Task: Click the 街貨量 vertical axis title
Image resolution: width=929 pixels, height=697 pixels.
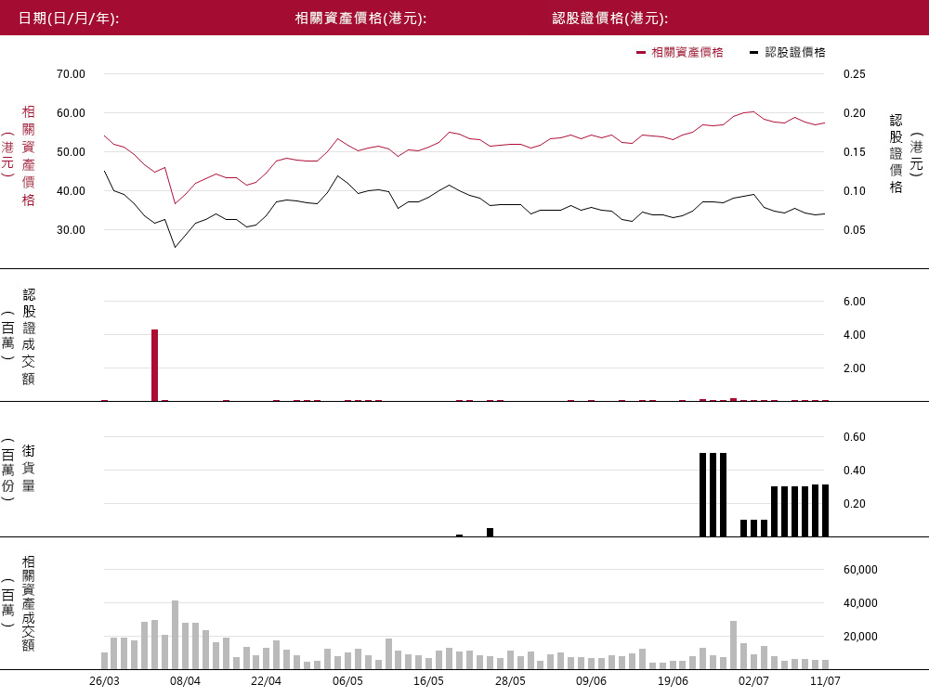Action: [x=29, y=469]
